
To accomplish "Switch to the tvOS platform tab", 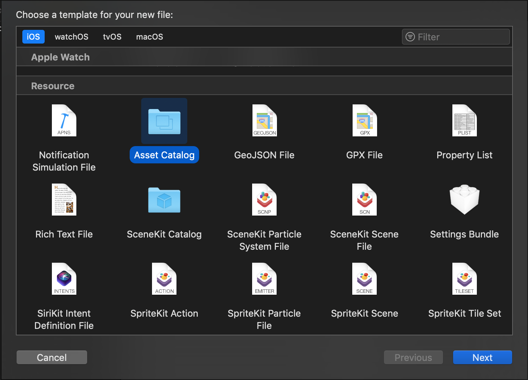I will 112,37.
